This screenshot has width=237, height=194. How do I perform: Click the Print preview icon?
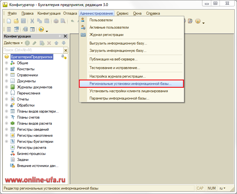coord(63,21)
